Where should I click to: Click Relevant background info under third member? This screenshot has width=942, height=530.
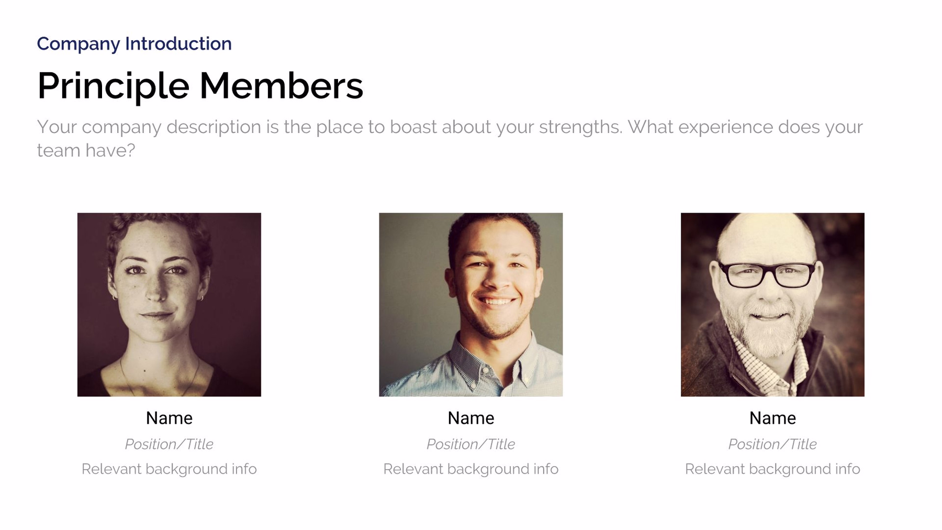point(772,469)
